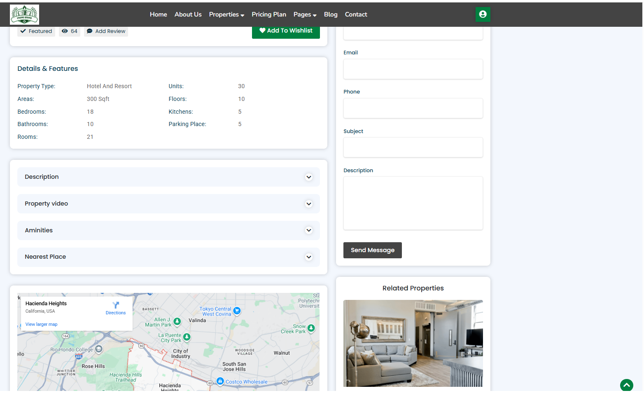Click the eye views counter badge

coord(70,31)
